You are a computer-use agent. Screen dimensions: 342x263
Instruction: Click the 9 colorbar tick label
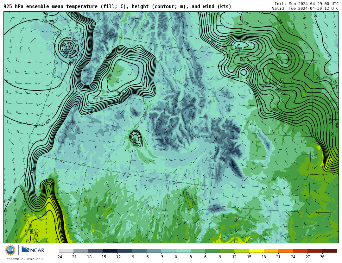click(x=220, y=257)
